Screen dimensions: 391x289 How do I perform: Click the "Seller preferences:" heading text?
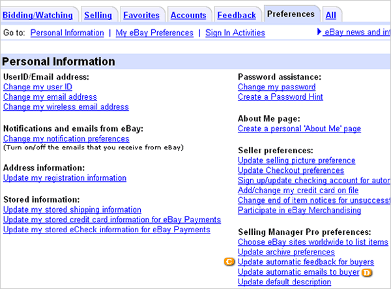pos(276,151)
